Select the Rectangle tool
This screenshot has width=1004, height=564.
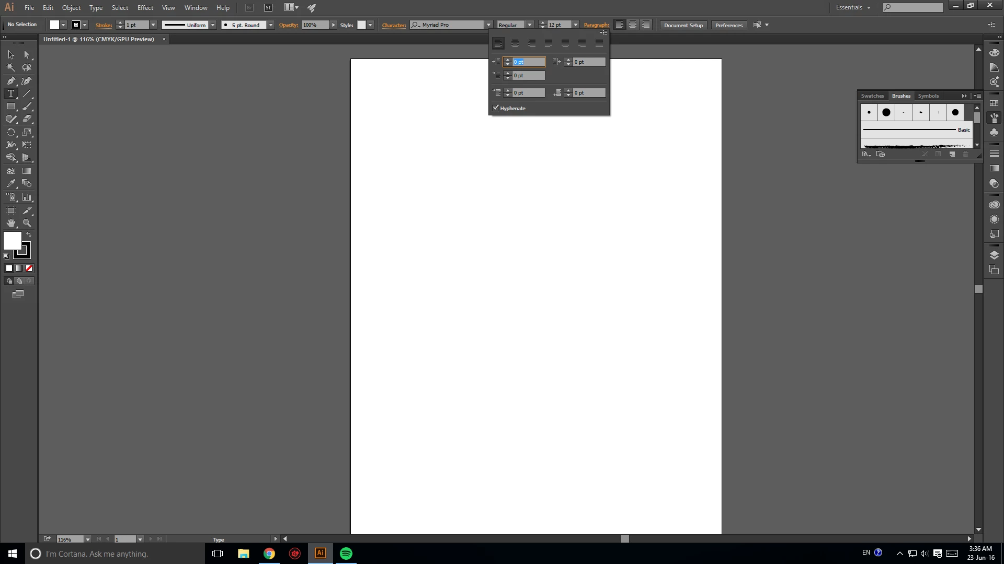10,106
